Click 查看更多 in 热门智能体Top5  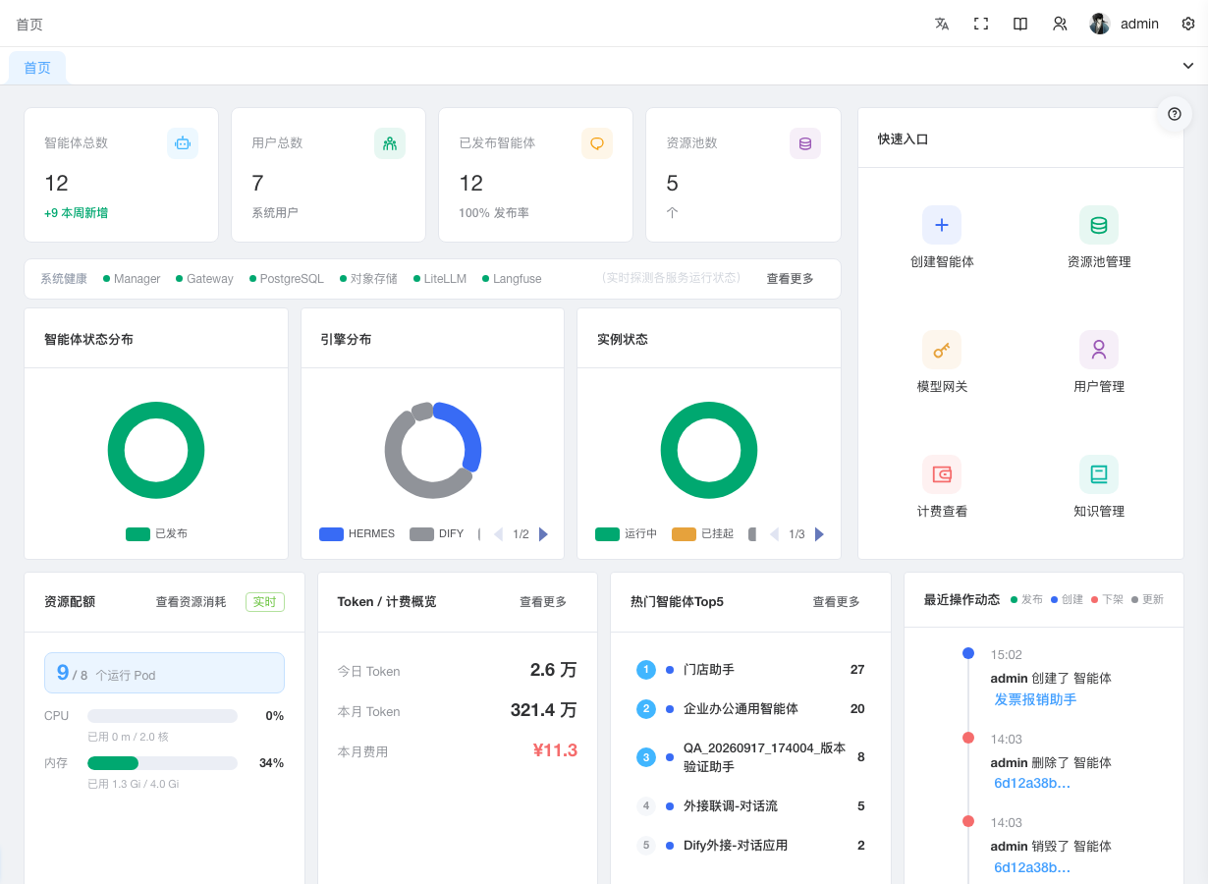[836, 602]
